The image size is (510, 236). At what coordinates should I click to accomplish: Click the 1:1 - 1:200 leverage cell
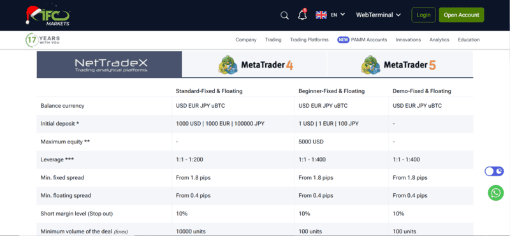click(x=189, y=159)
